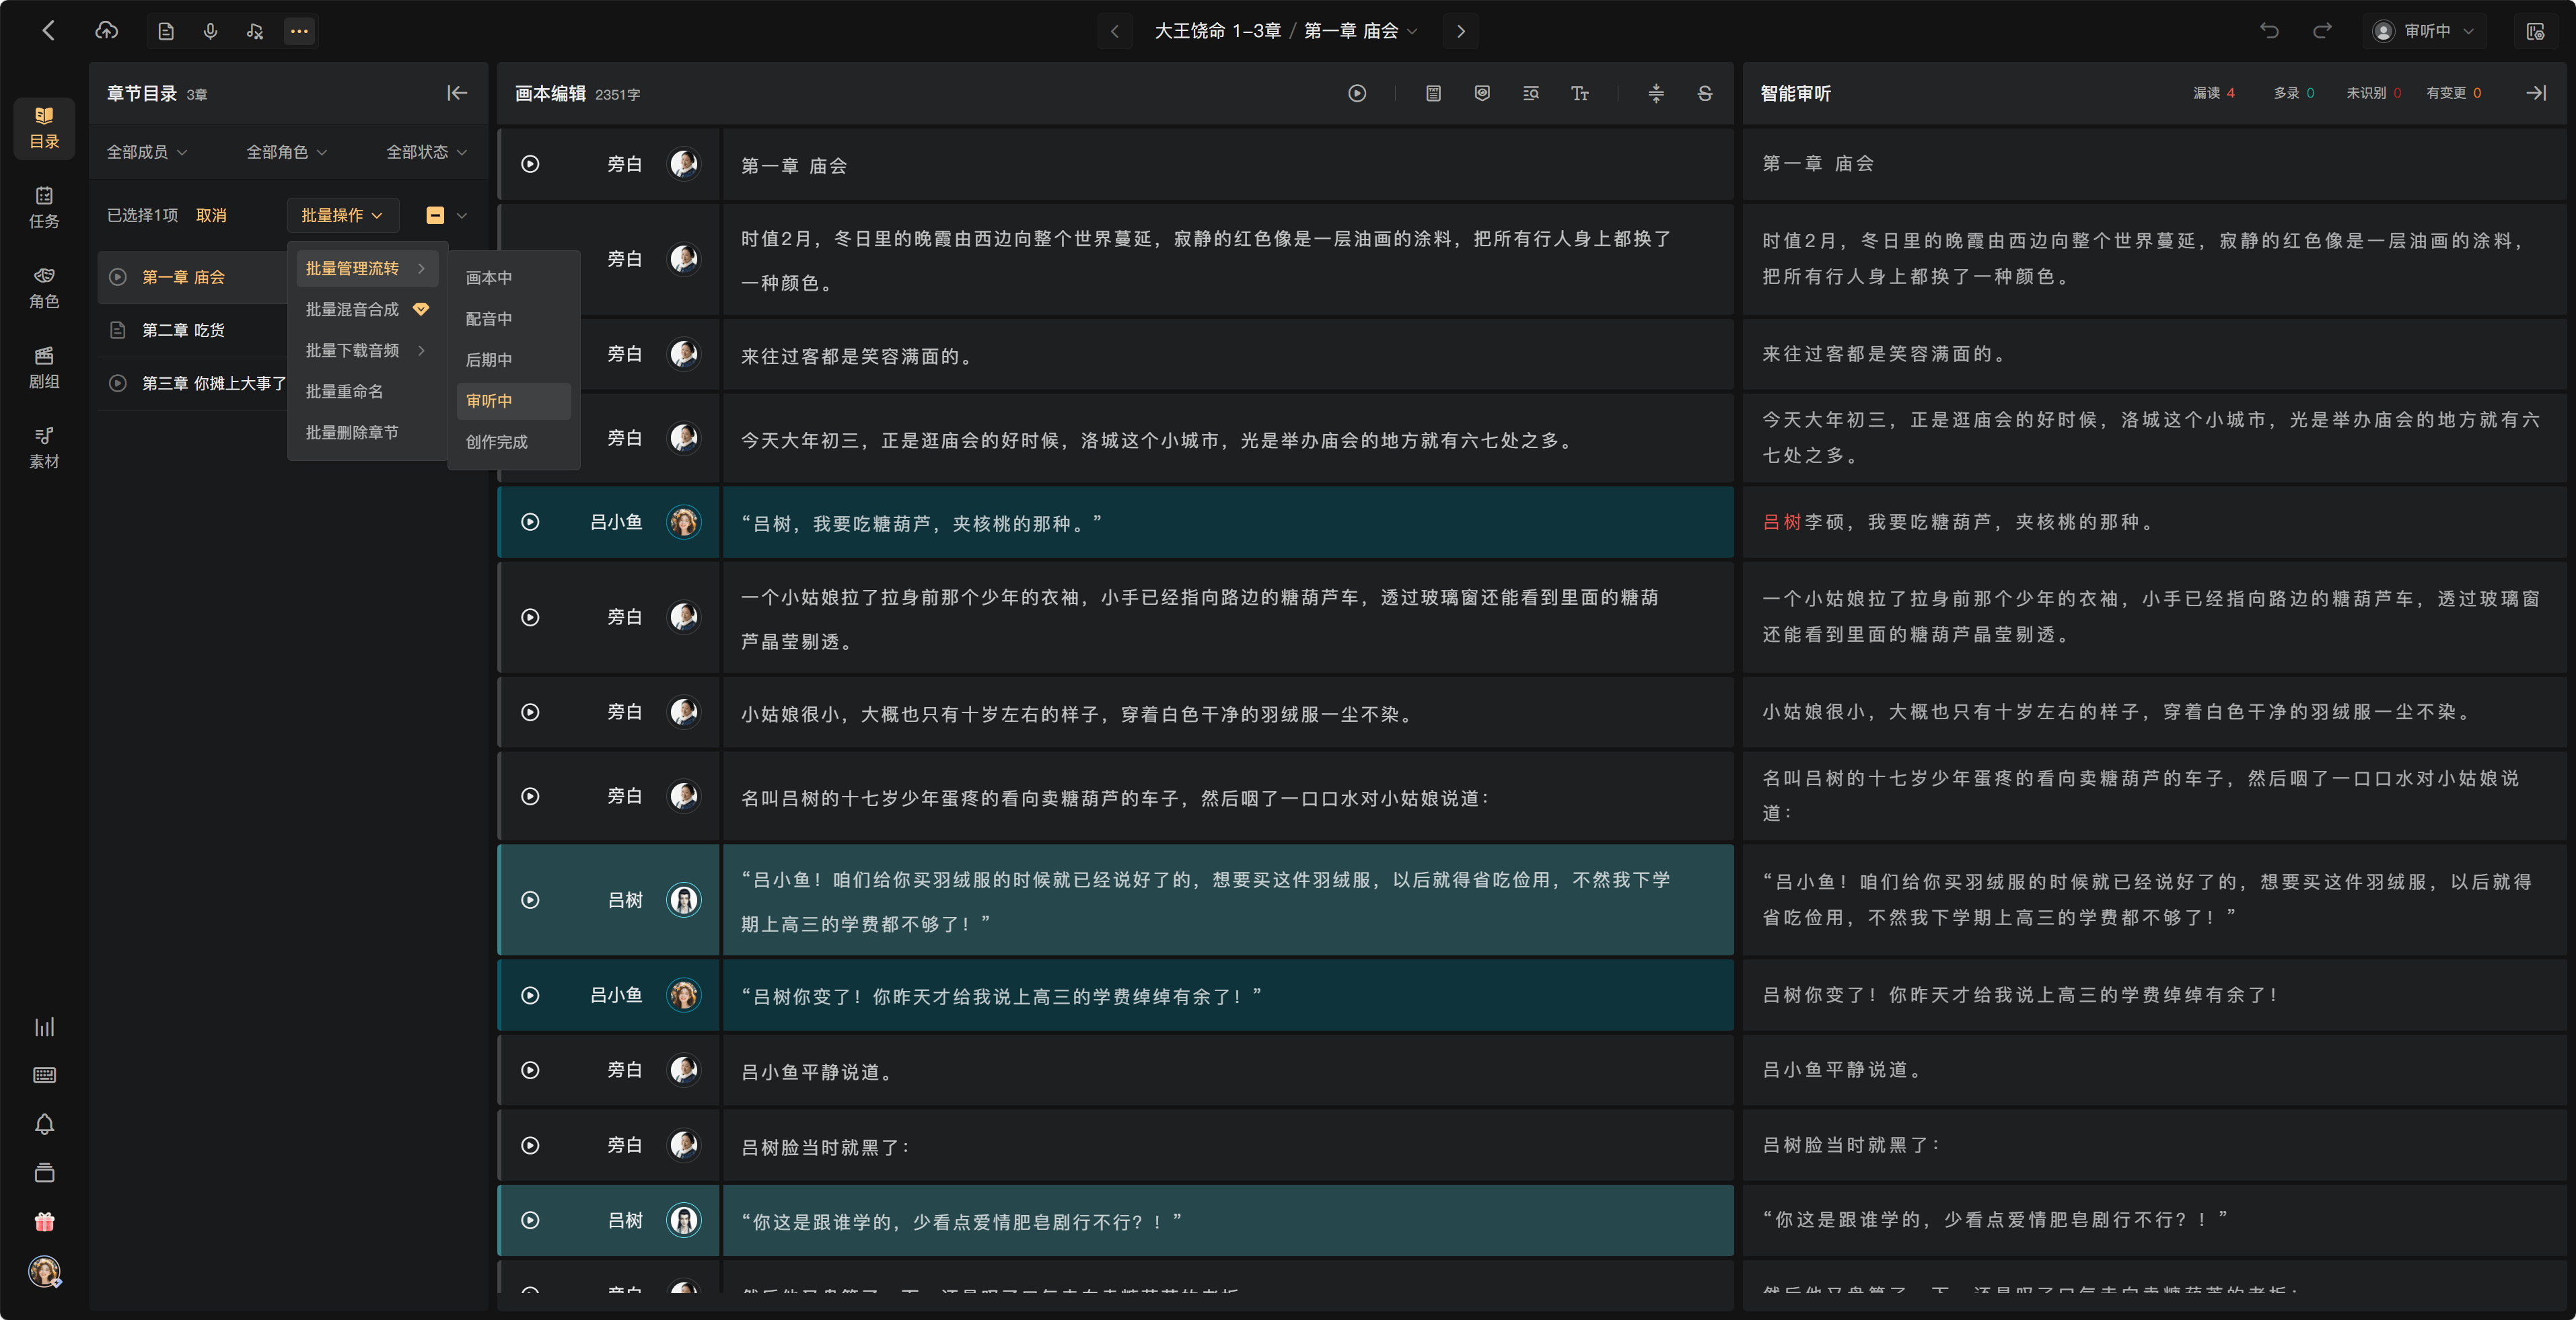Click the strikethrough icon in 画本编辑 toolbar
The width and height of the screenshot is (2576, 1320).
point(1705,93)
